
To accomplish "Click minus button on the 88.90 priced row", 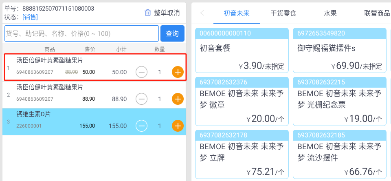I will pos(141,99).
